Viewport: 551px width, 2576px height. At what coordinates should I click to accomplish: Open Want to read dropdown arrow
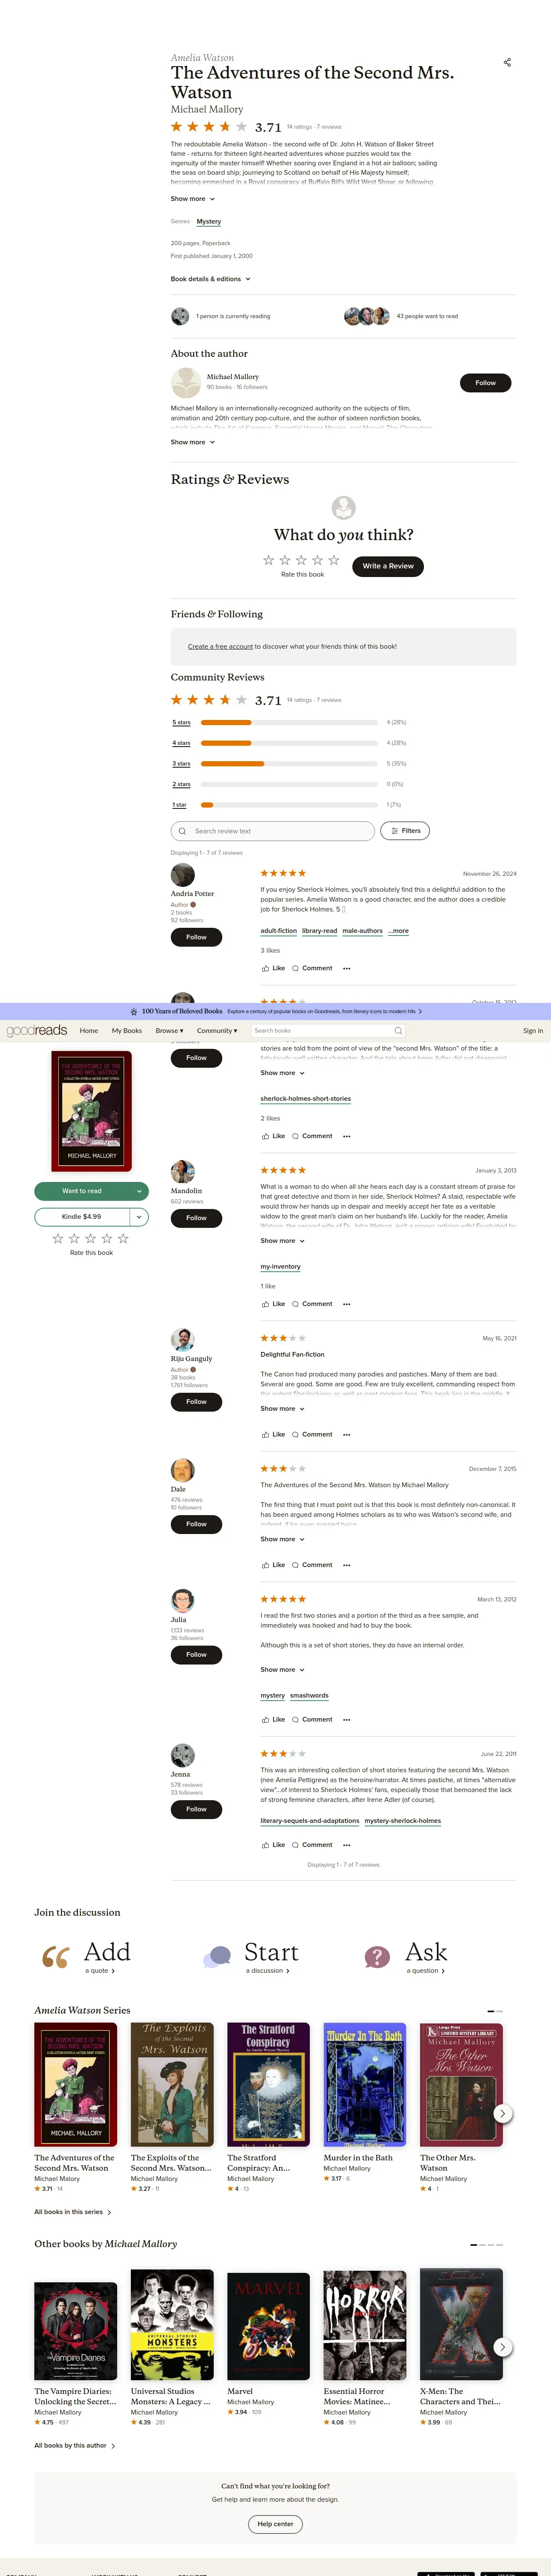pos(139,1191)
